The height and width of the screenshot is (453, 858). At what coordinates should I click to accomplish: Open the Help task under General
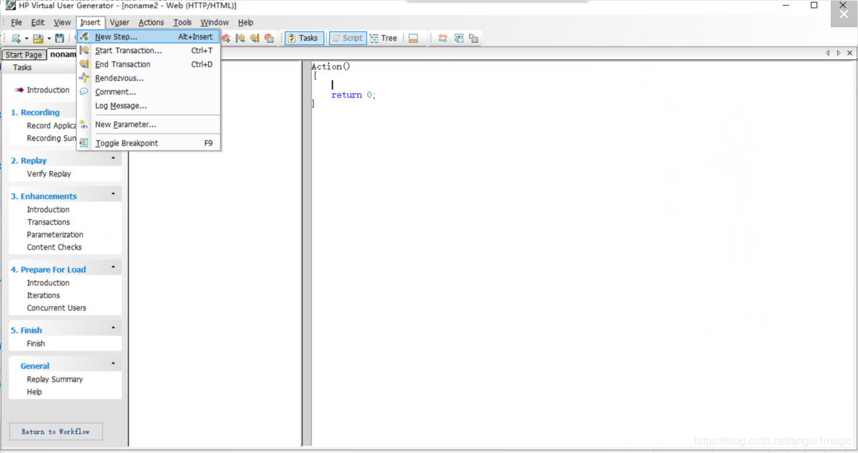tap(35, 392)
